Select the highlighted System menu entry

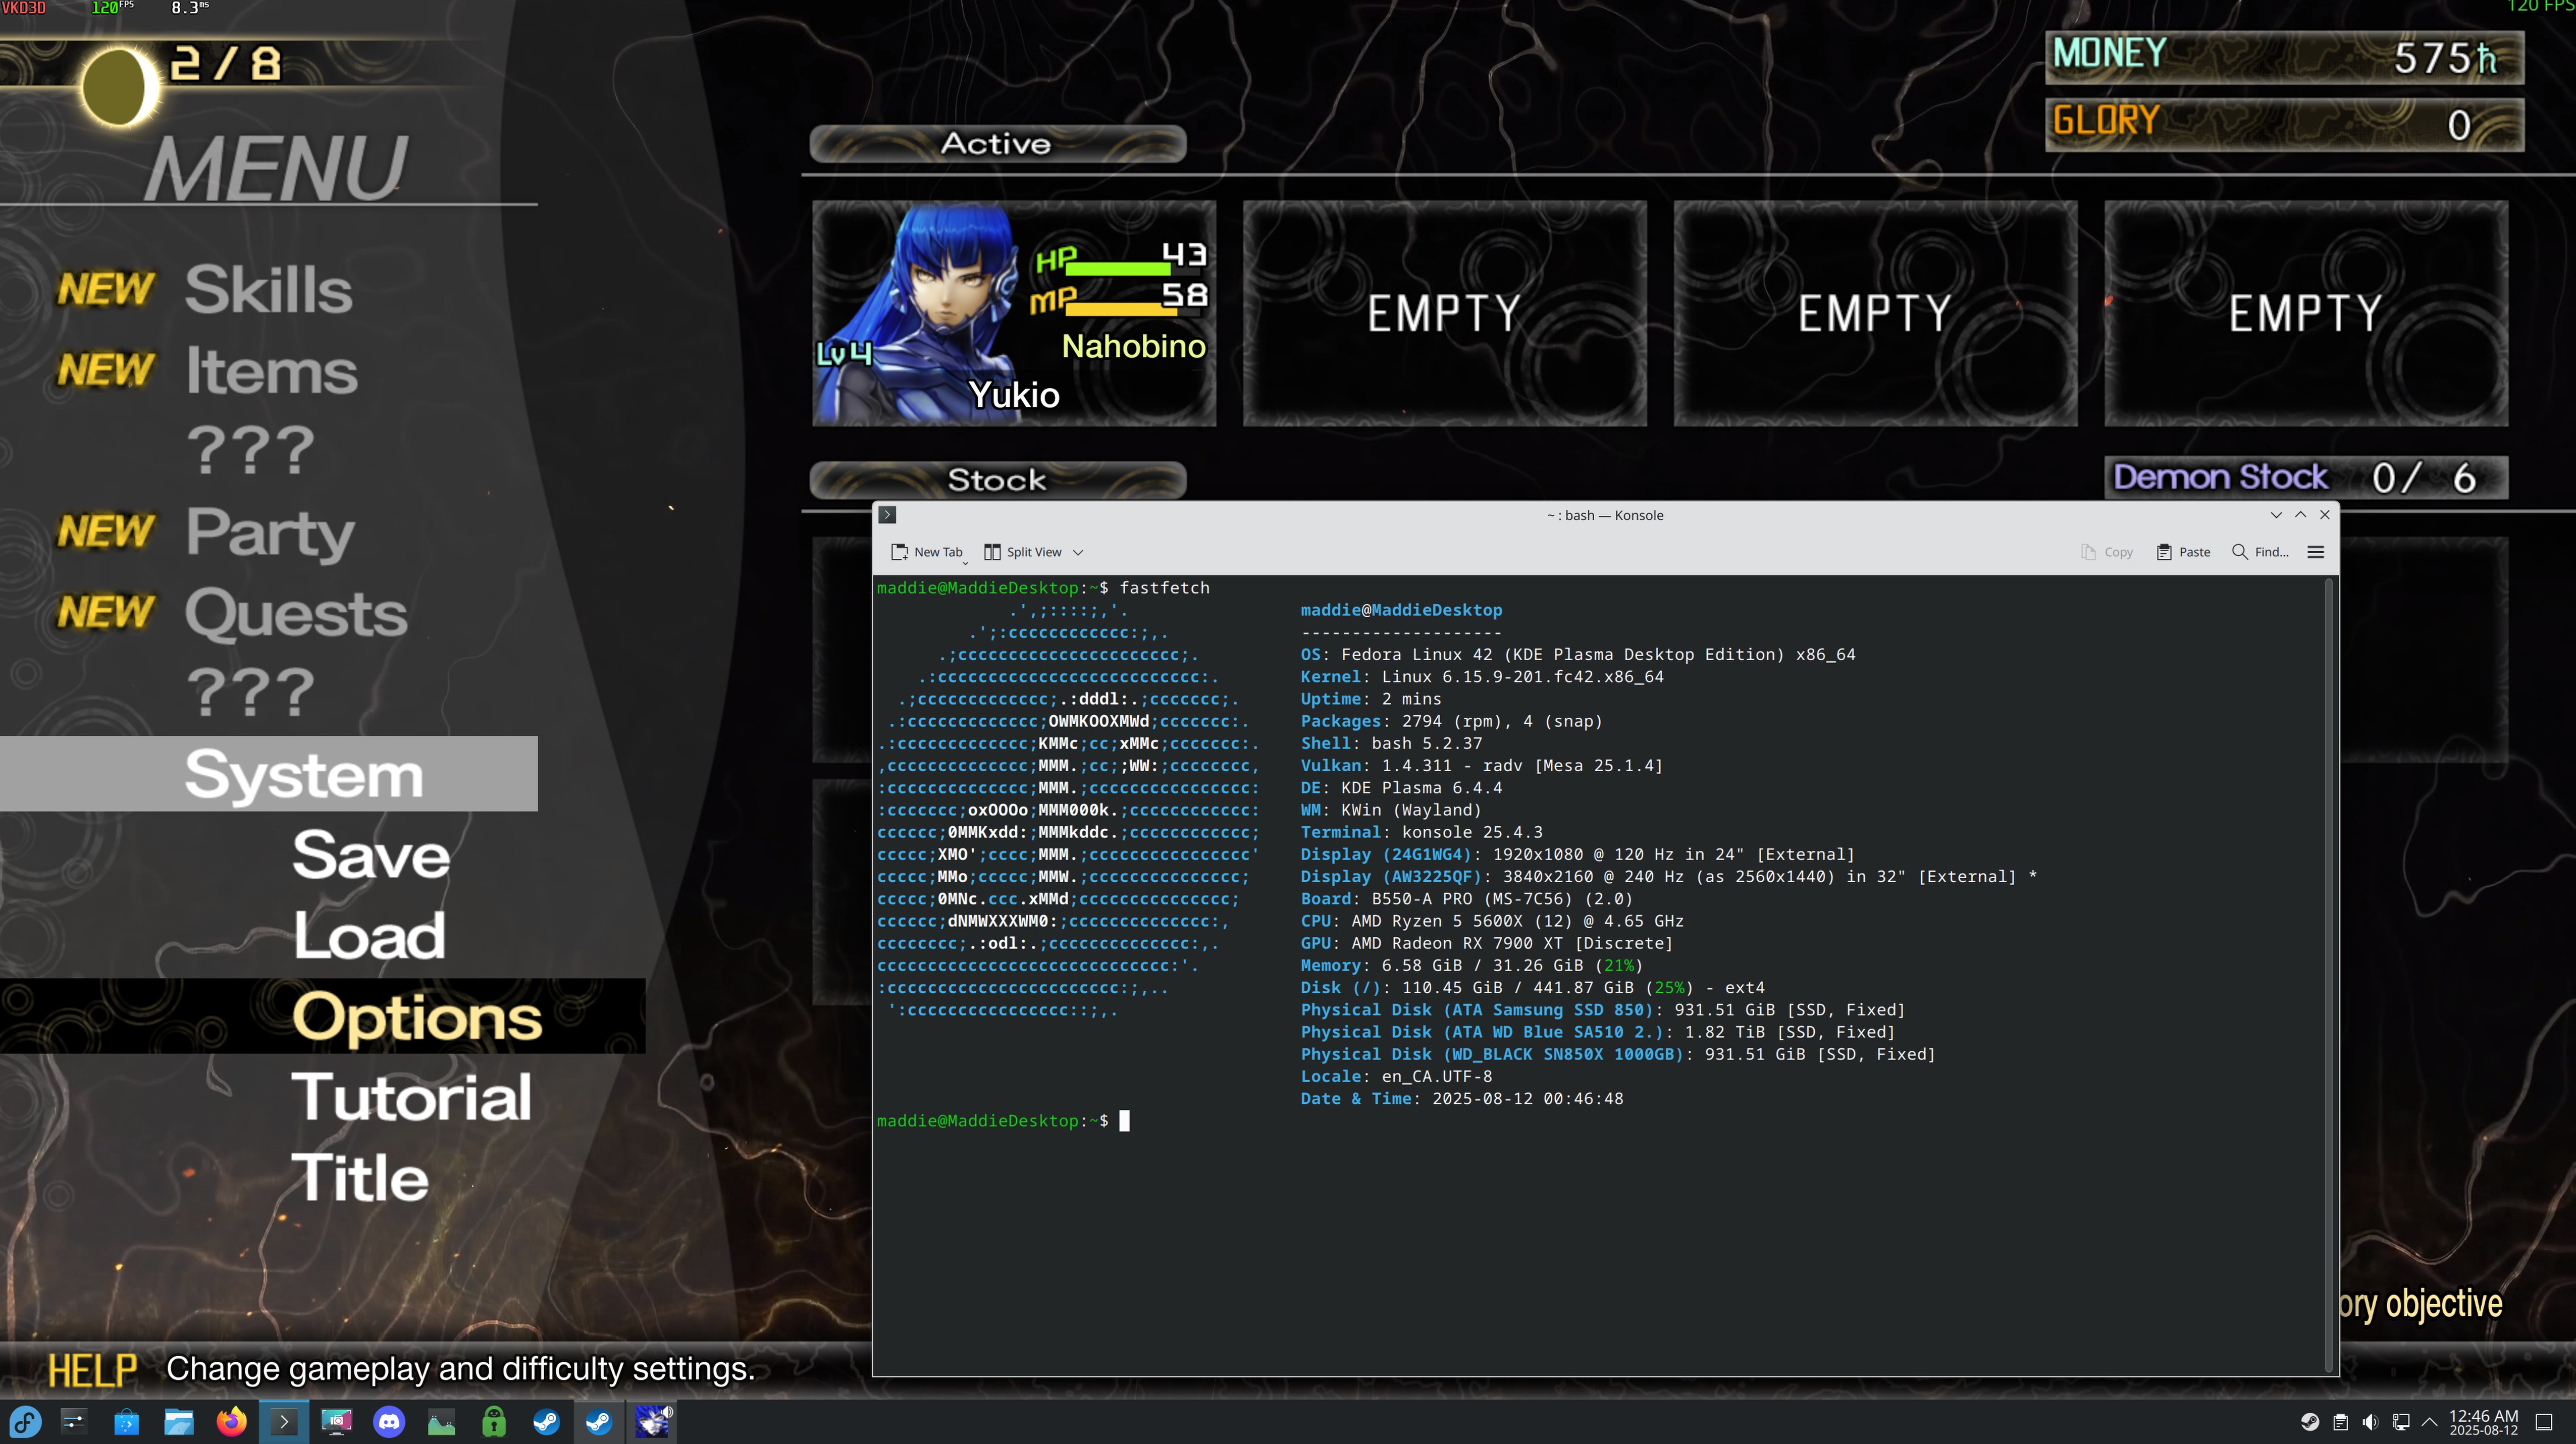point(268,774)
